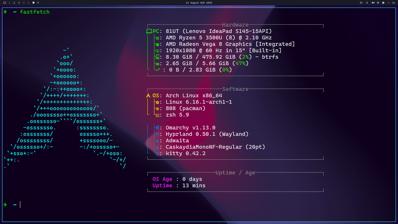Click the GPU icon beside Radeon Vega 8
The width and height of the screenshot is (398, 224).
pyautogui.click(x=157, y=44)
